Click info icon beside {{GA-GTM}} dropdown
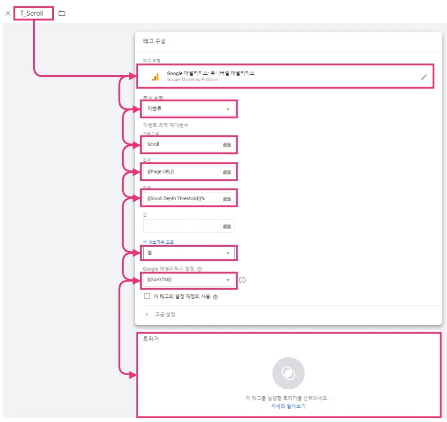This screenshot has height=422, width=447. click(242, 280)
